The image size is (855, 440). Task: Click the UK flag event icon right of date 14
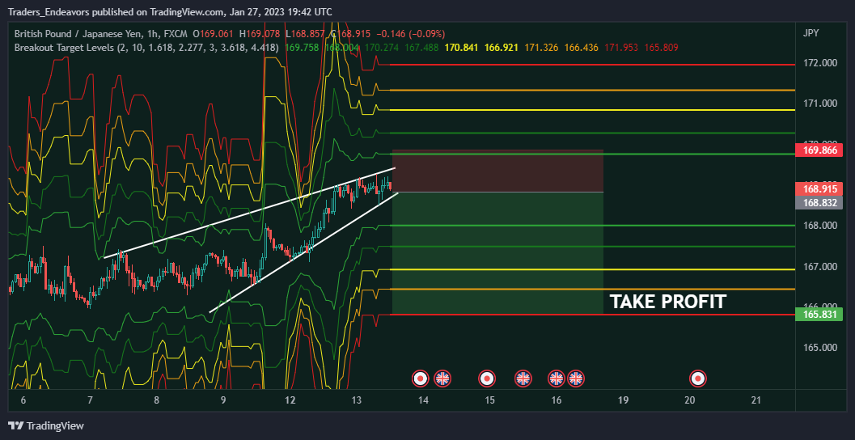pos(442,378)
